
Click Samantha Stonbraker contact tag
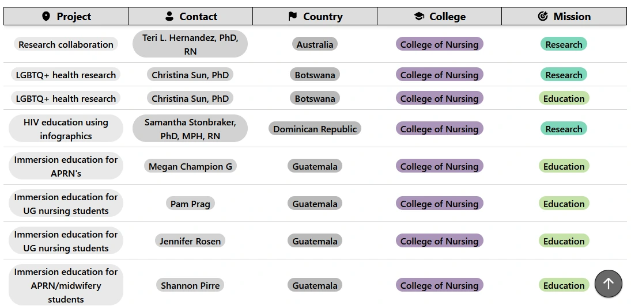(190, 129)
